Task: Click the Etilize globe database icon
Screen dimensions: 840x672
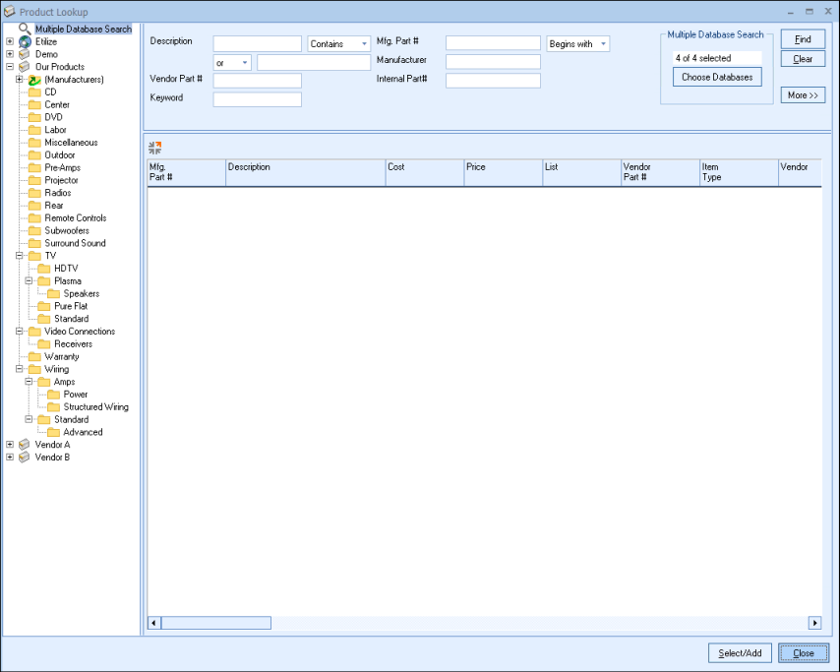Action: pos(25,42)
